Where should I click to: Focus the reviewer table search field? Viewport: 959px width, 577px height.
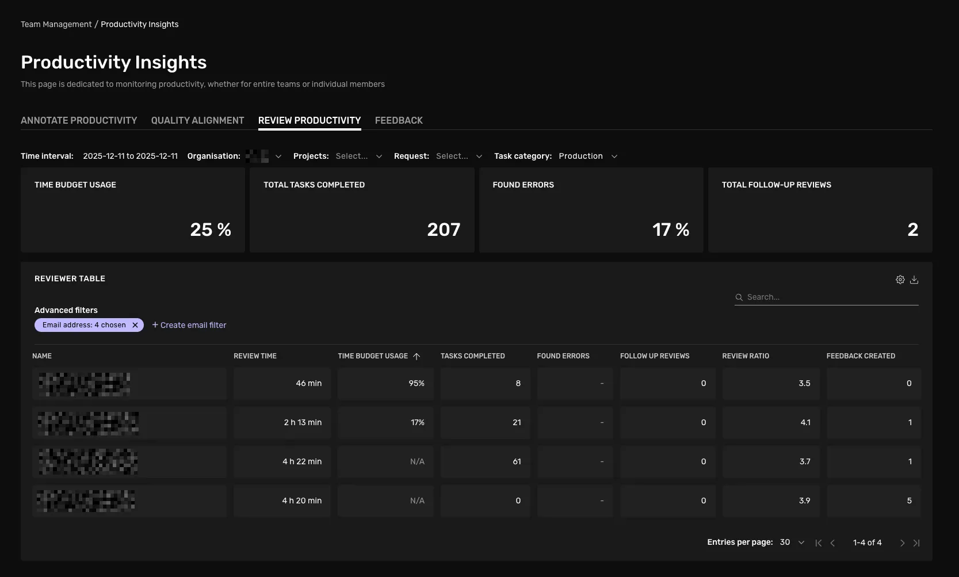coord(826,297)
